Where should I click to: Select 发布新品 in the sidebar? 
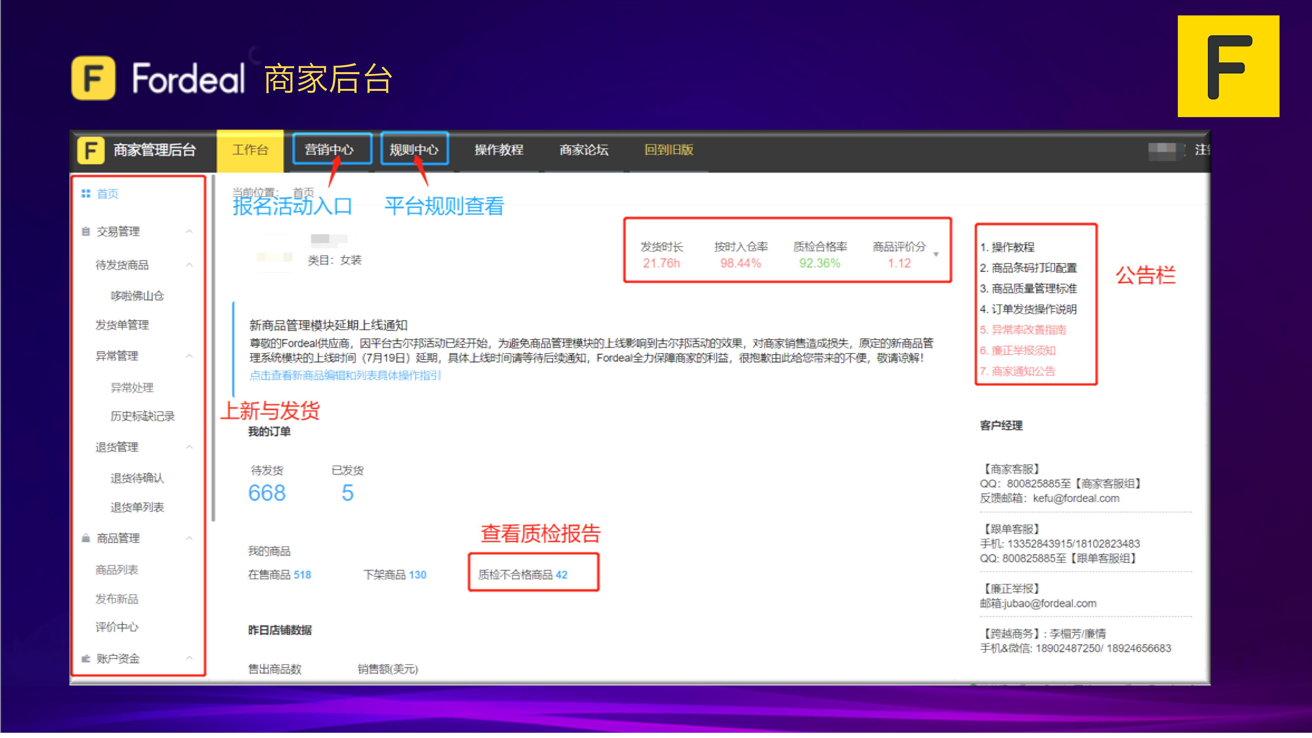(x=117, y=599)
